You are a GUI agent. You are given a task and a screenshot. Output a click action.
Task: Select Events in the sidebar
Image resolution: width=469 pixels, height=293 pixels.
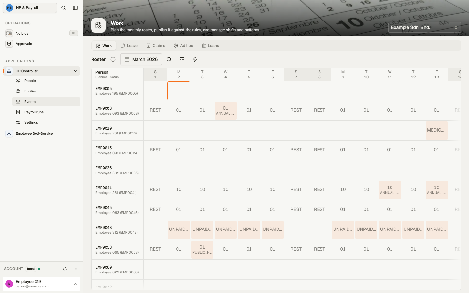[x=46, y=102]
